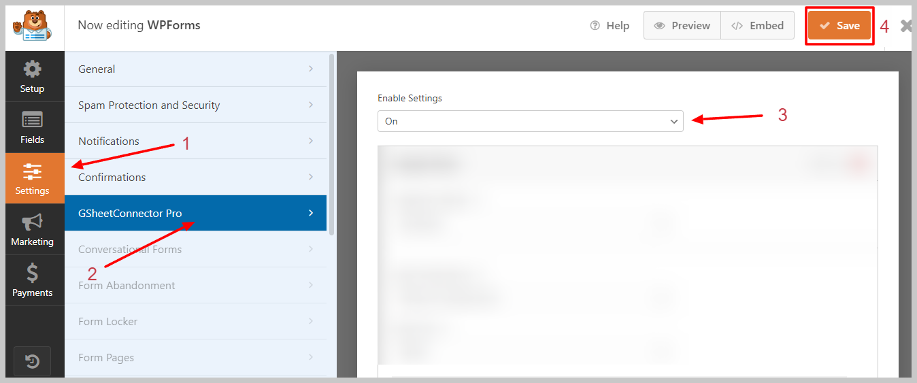
Task: Expand the General settings section
Action: point(195,69)
